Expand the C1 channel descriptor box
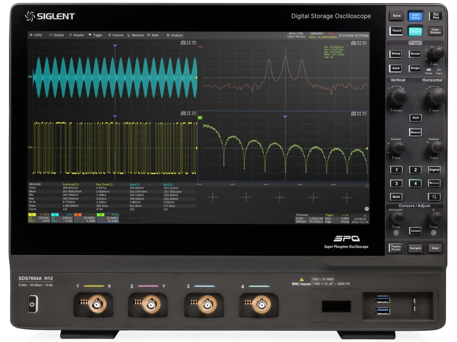 (x=38, y=218)
